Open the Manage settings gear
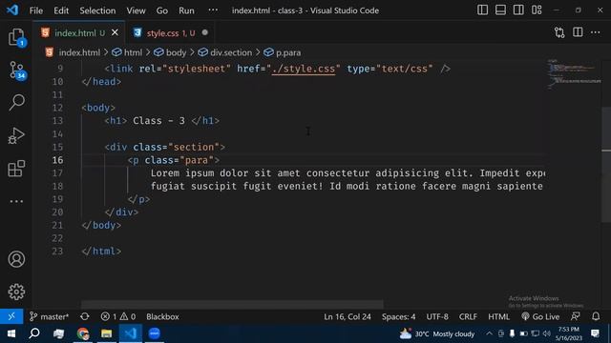The width and height of the screenshot is (611, 343). [x=16, y=292]
